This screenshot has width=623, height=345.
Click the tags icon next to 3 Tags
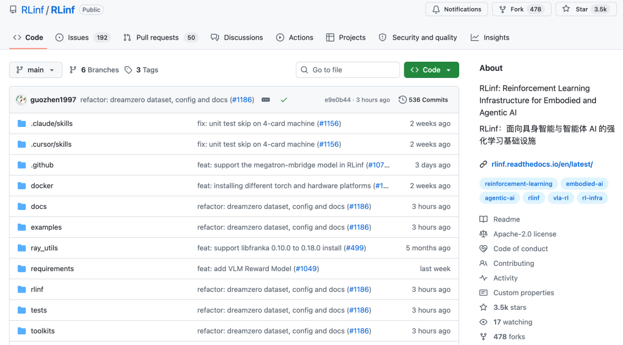(128, 70)
